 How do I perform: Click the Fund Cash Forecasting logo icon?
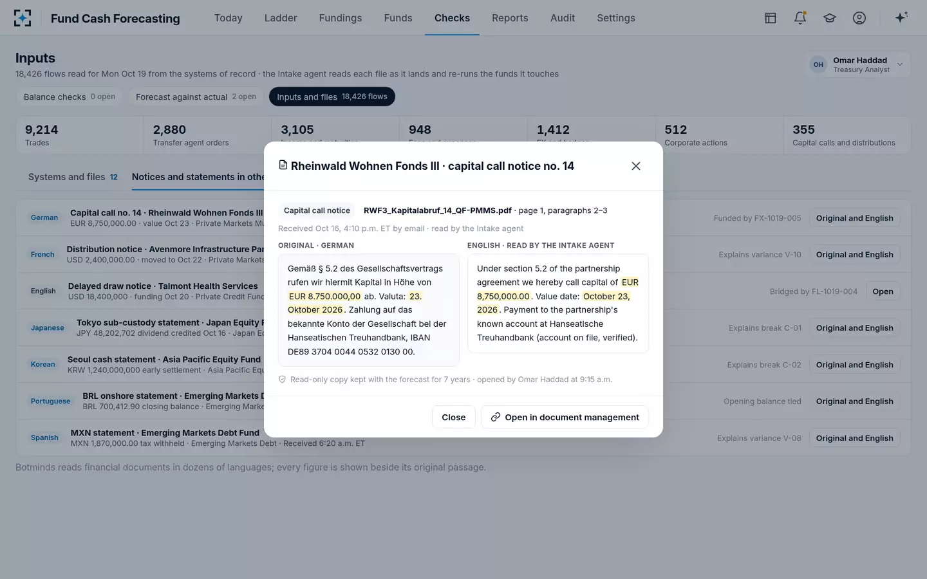23,18
